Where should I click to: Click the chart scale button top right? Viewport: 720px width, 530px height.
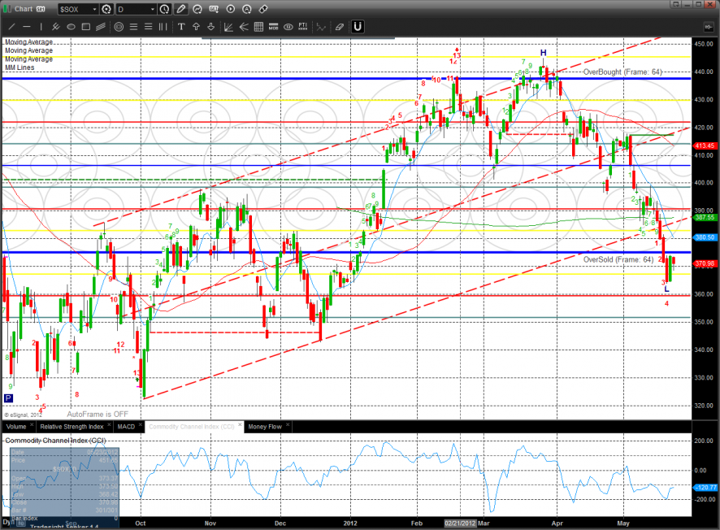(709, 27)
